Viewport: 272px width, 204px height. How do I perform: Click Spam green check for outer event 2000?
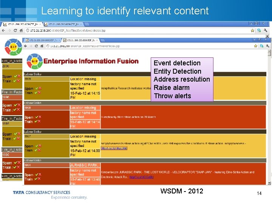point(15,76)
